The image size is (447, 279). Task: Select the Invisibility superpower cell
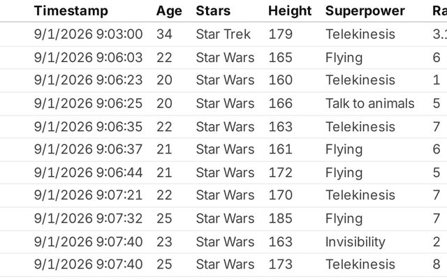point(356,242)
